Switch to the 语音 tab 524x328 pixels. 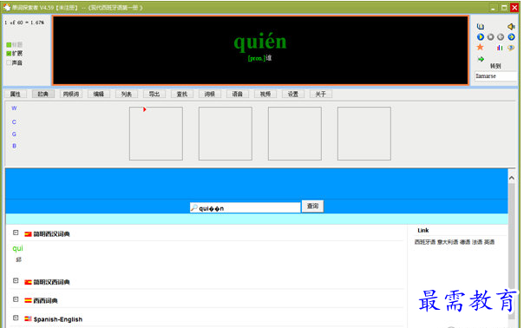tap(237, 94)
